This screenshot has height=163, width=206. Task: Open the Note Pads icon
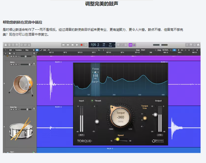pos(191,45)
